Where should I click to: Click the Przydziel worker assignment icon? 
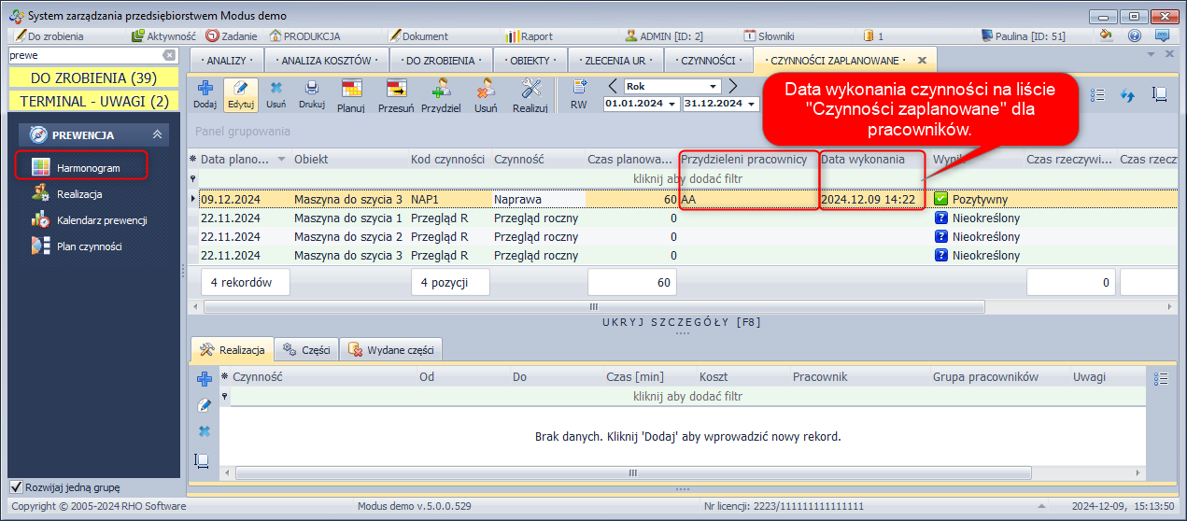click(441, 90)
